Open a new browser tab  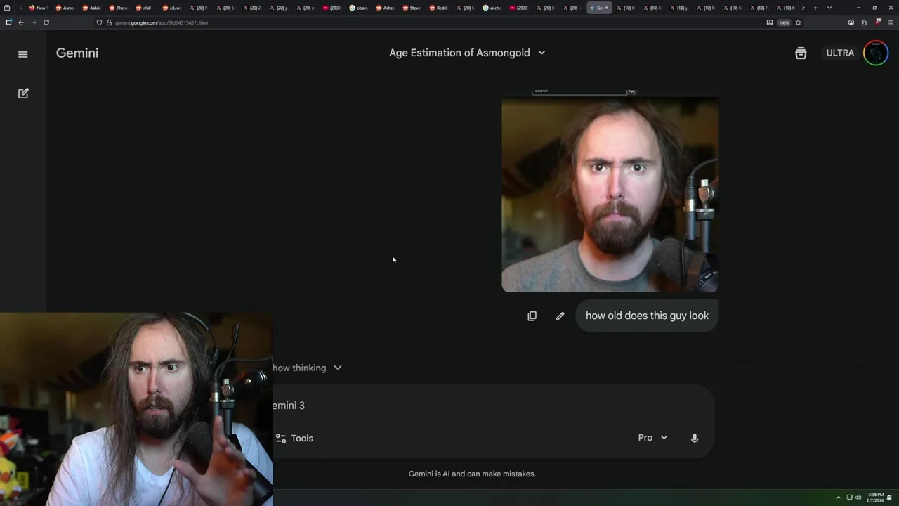point(815,8)
